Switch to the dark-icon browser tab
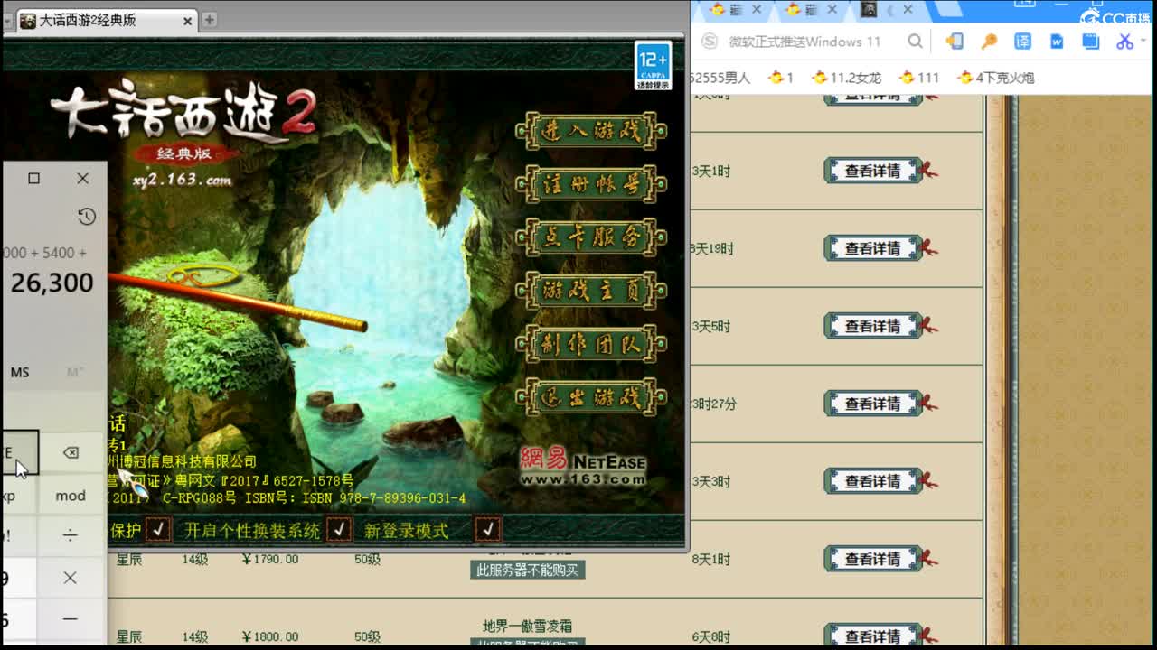 pos(869,10)
